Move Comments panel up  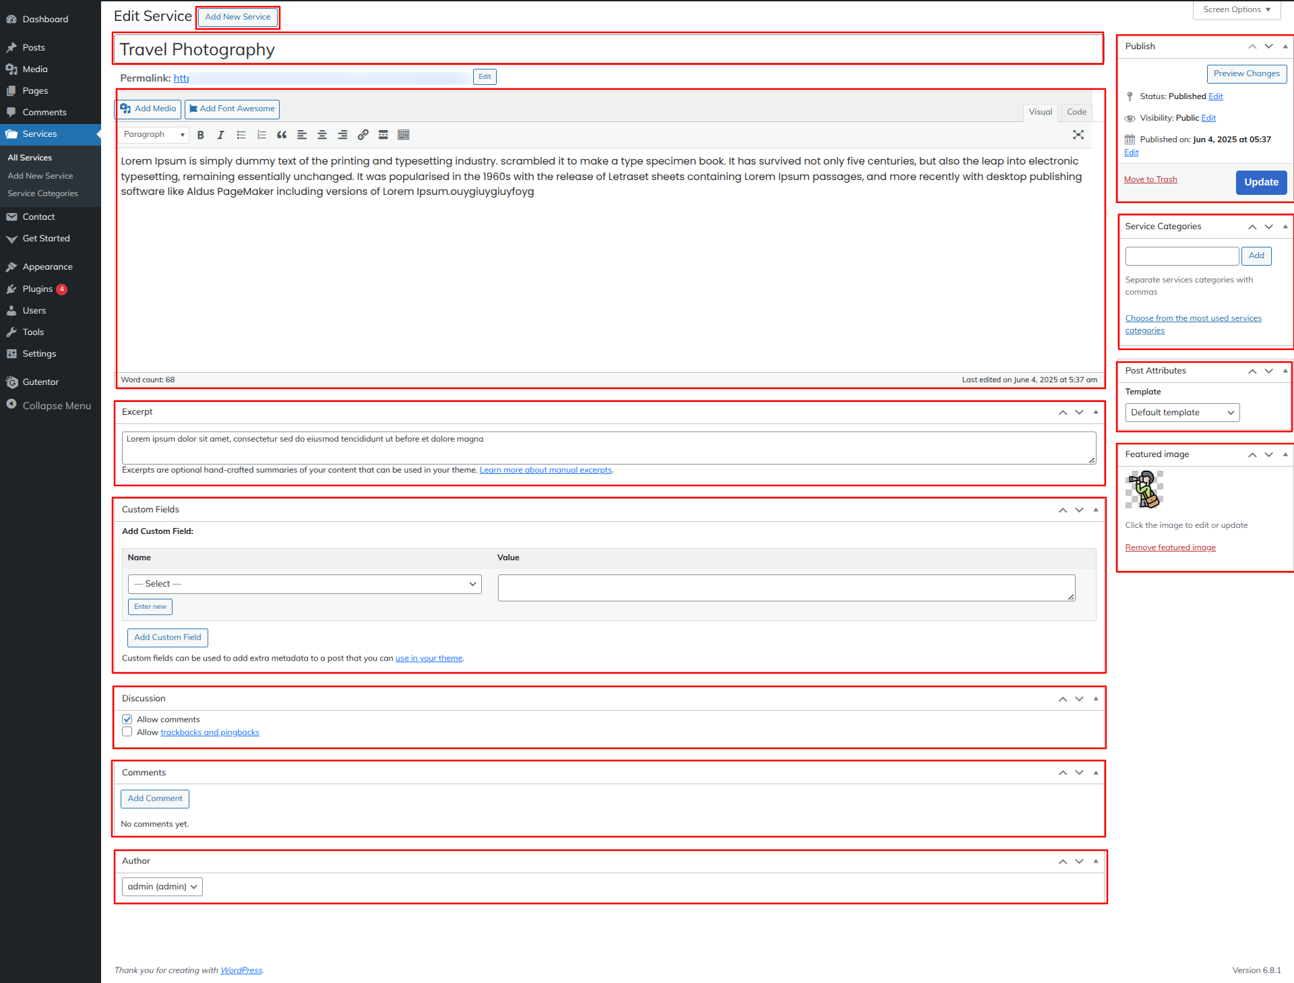tap(1063, 773)
